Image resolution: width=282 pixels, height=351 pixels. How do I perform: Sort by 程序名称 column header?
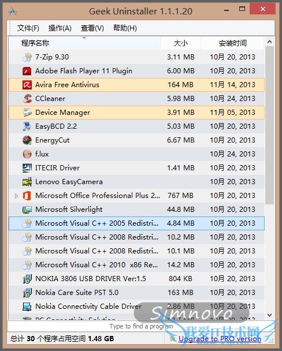(x=84, y=43)
